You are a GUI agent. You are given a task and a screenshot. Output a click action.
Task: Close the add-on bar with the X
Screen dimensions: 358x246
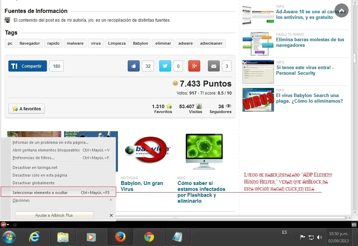15,225
